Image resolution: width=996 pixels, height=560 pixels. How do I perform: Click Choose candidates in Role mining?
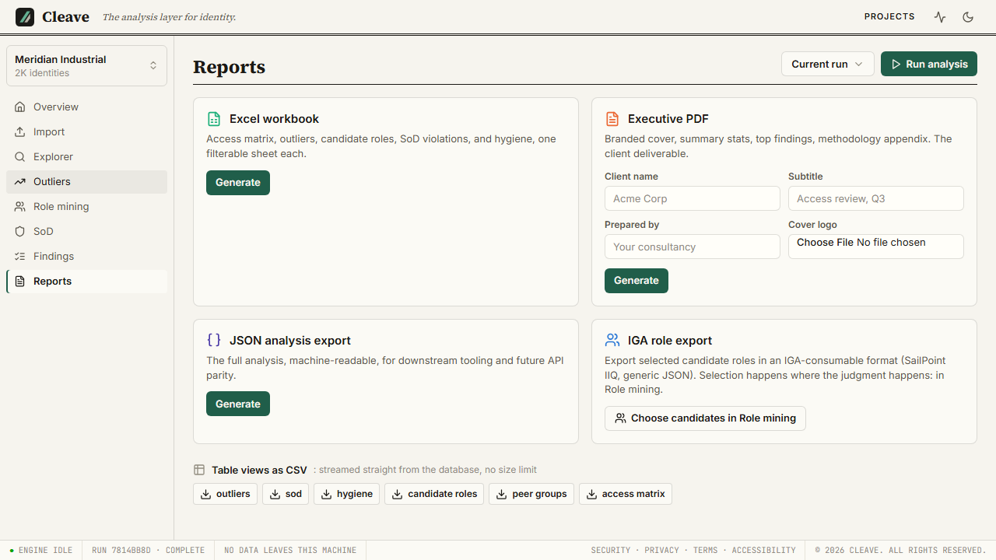705,418
